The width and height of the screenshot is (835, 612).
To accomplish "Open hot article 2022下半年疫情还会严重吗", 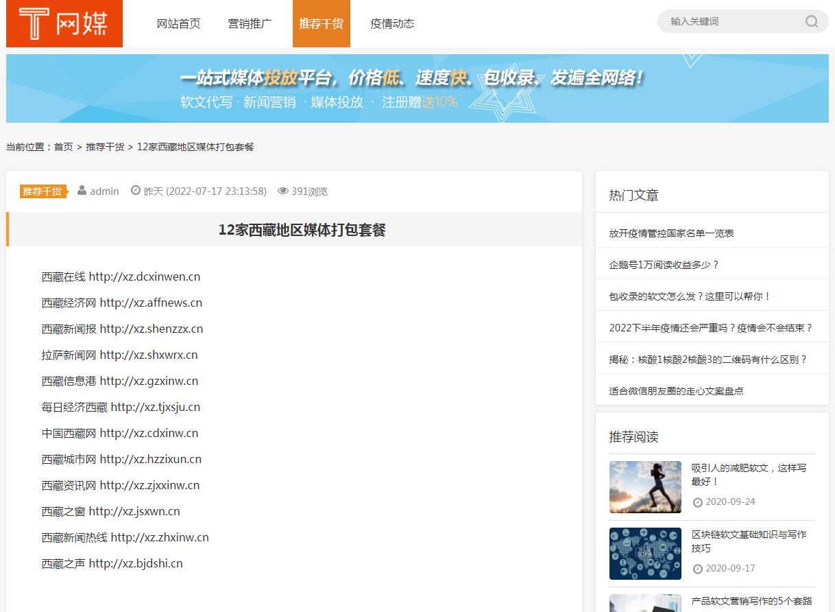I will point(711,328).
